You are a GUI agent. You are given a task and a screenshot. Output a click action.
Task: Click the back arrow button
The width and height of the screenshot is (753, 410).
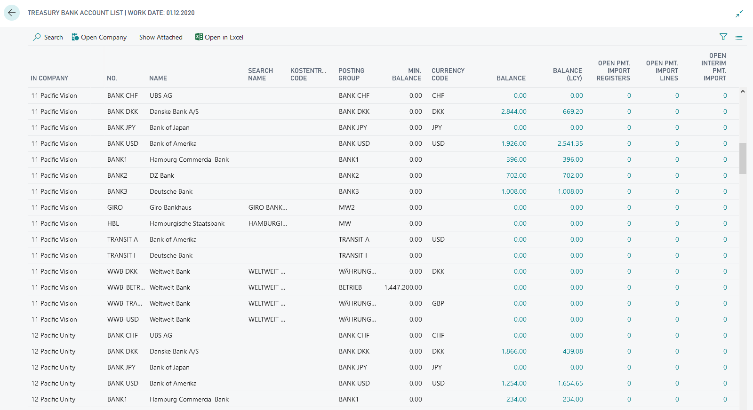pos(12,13)
